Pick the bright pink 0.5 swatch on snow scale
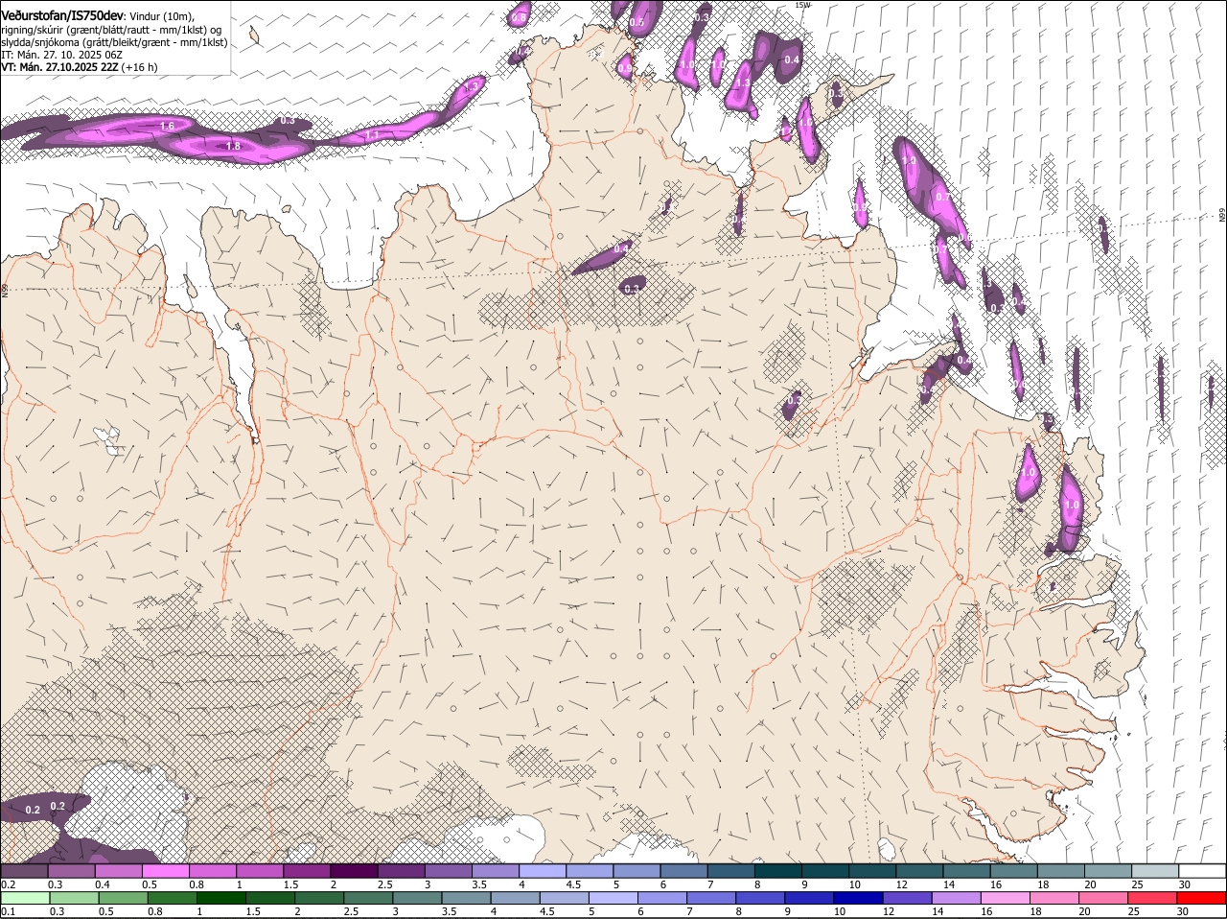The width and height of the screenshot is (1227, 919). click(165, 871)
